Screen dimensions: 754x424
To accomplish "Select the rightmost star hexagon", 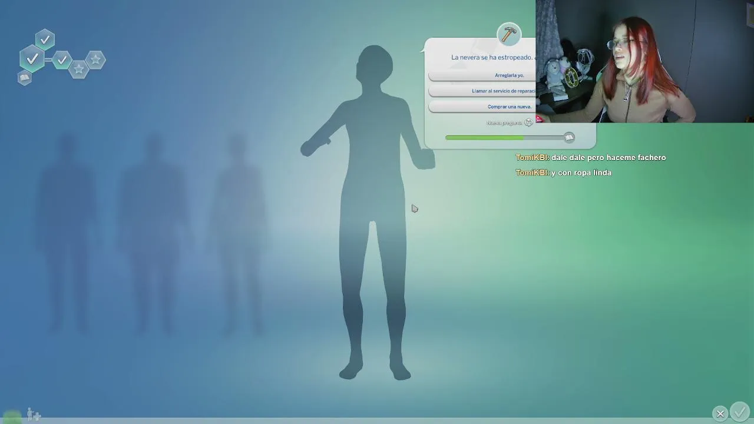I will (95, 59).
